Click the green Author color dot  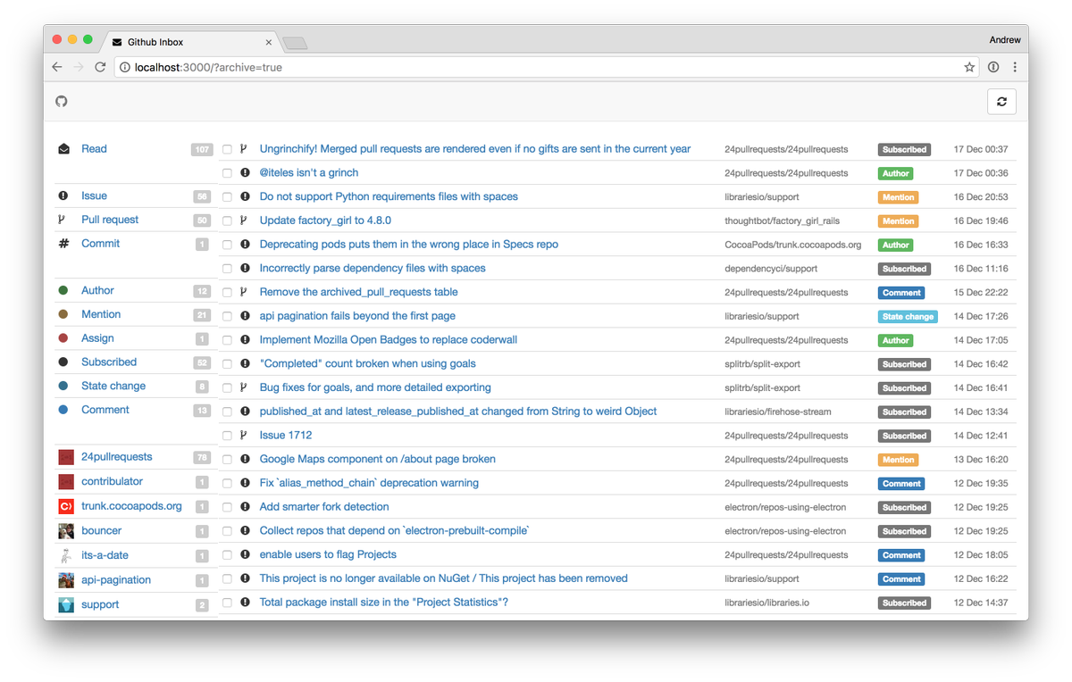point(63,290)
